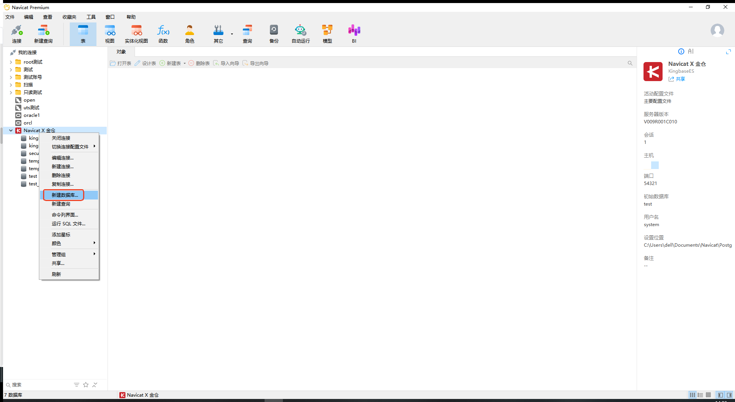This screenshot has height=402, width=735.
Task: Select 删除连接 in context menu
Action: (69, 175)
